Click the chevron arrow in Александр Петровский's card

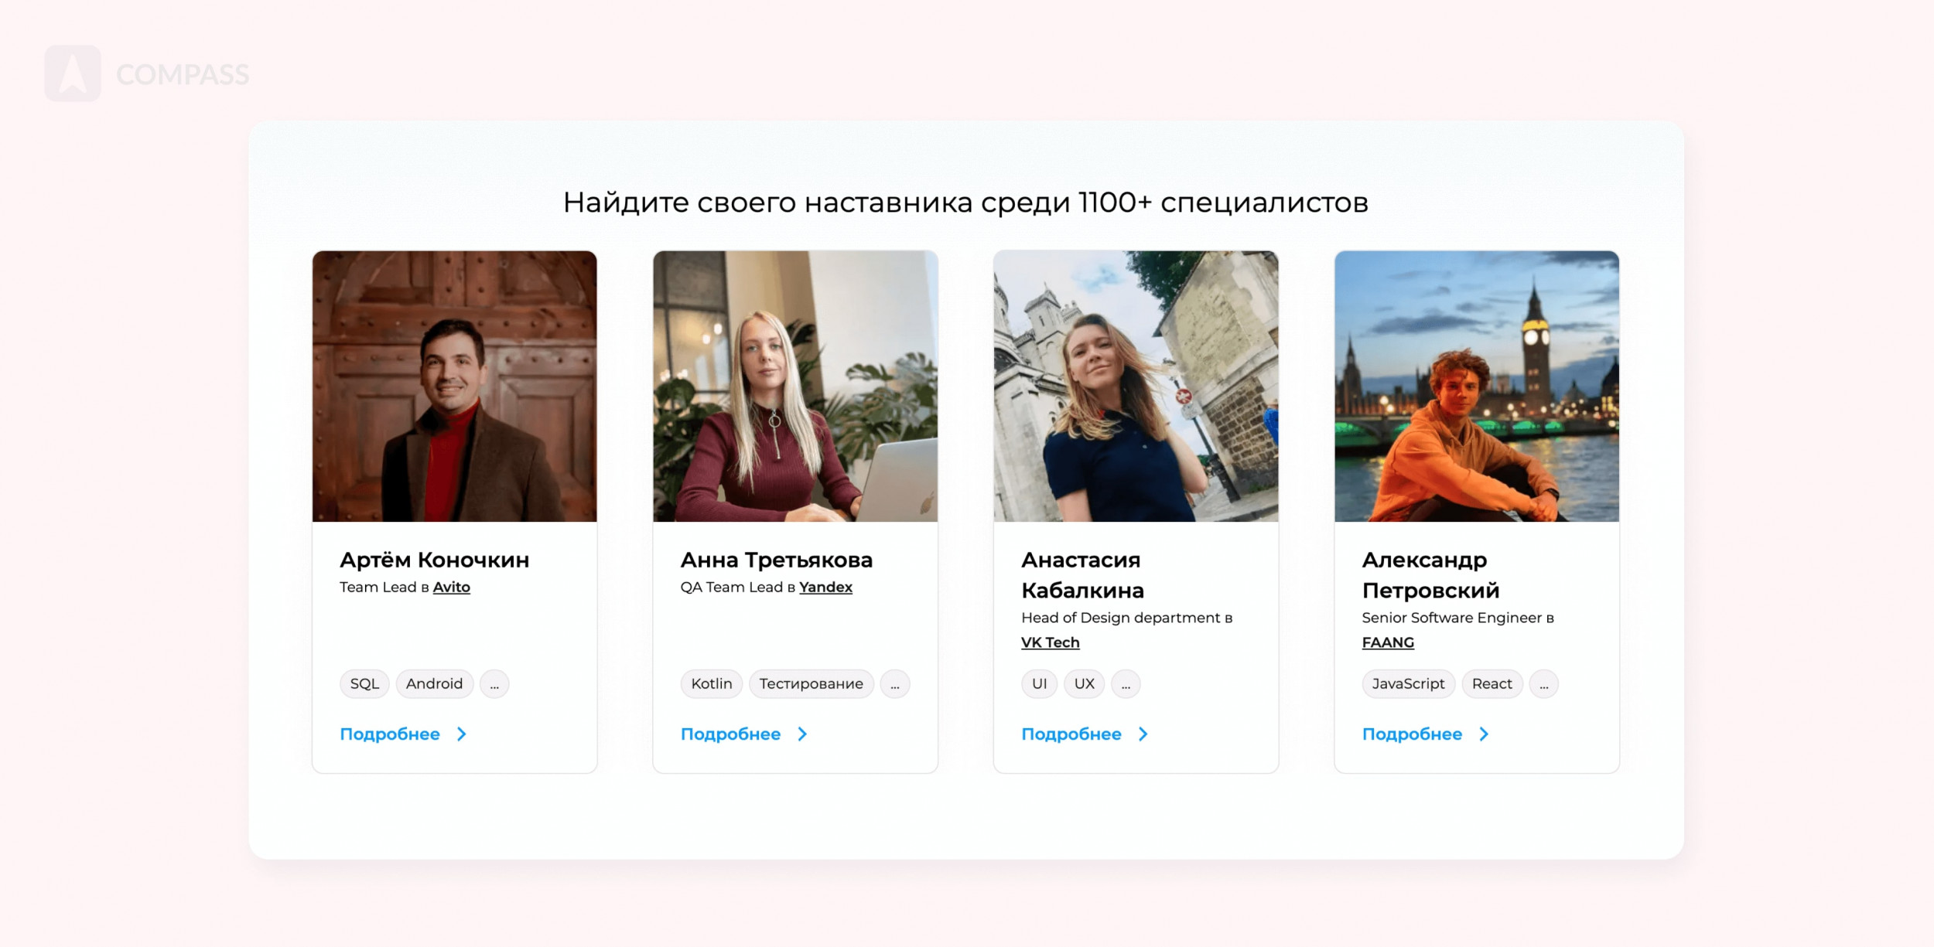(1484, 734)
